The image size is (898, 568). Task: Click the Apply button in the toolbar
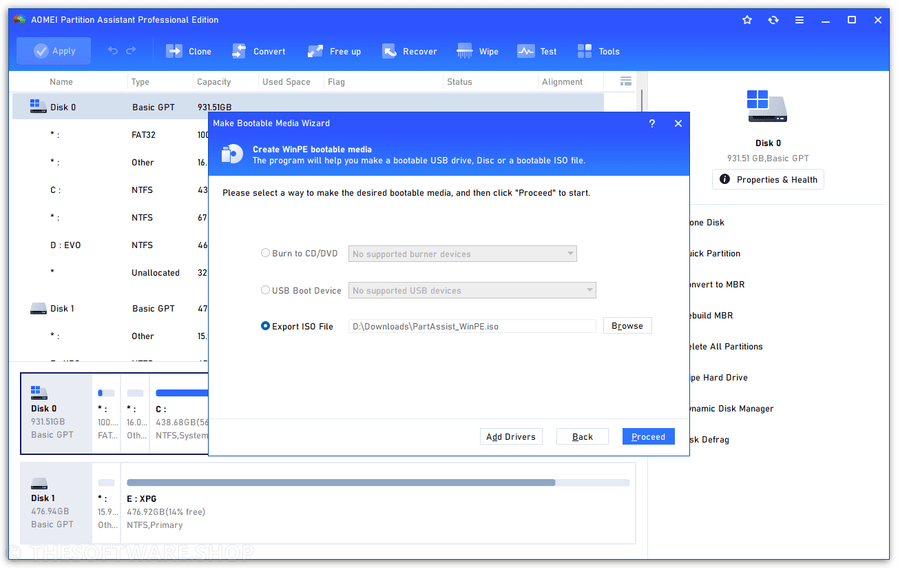(54, 51)
